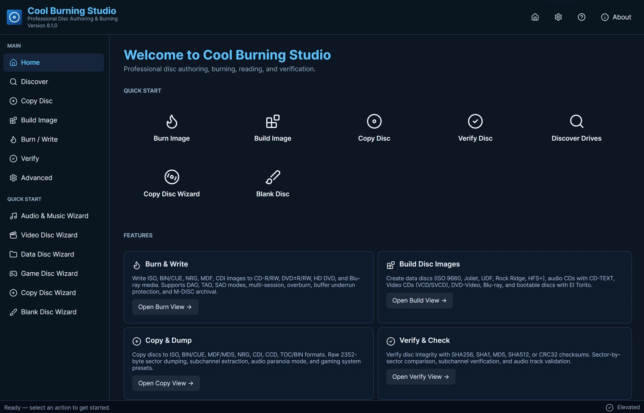Click the Burn & Write card heading

(166, 264)
